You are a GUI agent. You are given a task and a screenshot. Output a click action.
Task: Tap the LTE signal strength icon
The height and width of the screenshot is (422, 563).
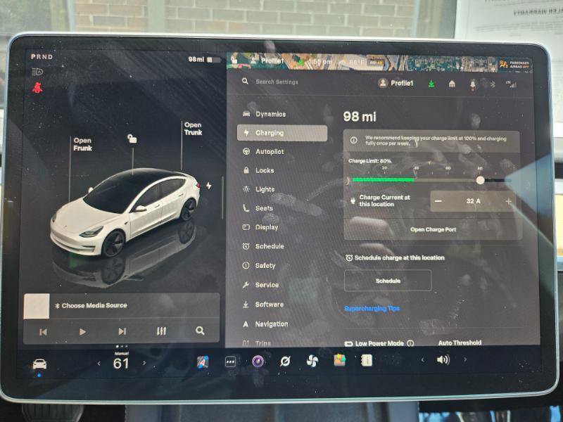tap(511, 84)
